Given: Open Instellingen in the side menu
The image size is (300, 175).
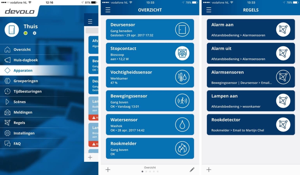Looking at the screenshot, I should (x=24, y=133).
